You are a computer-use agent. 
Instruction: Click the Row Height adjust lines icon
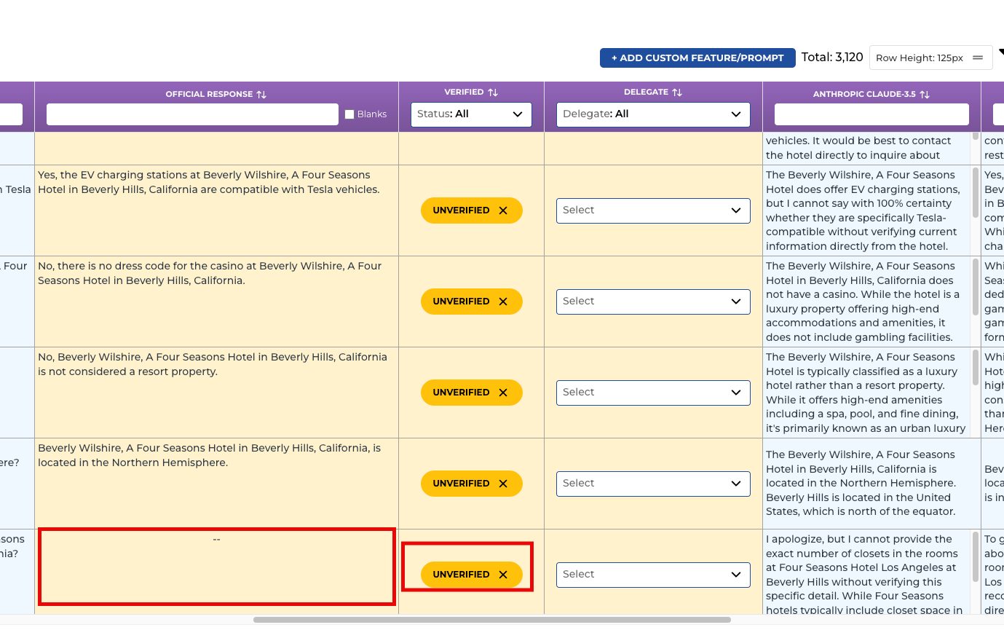pos(978,58)
